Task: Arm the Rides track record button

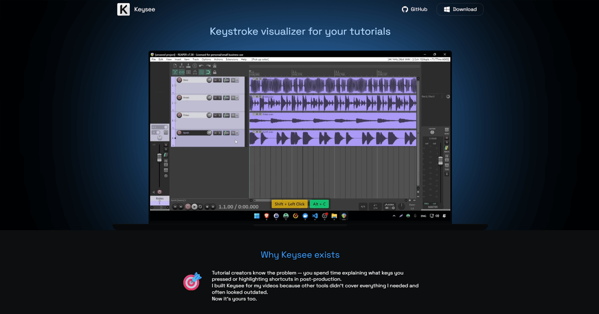Action: pyautogui.click(x=179, y=115)
